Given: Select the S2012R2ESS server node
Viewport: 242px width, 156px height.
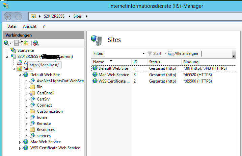Looking at the screenshot, I should pos(45,57).
